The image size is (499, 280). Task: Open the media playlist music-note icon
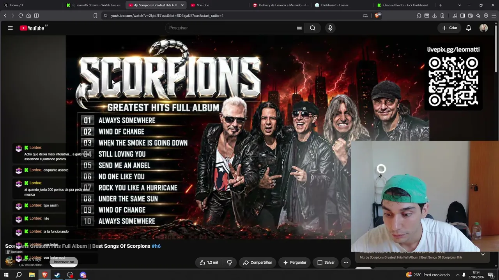point(455,16)
